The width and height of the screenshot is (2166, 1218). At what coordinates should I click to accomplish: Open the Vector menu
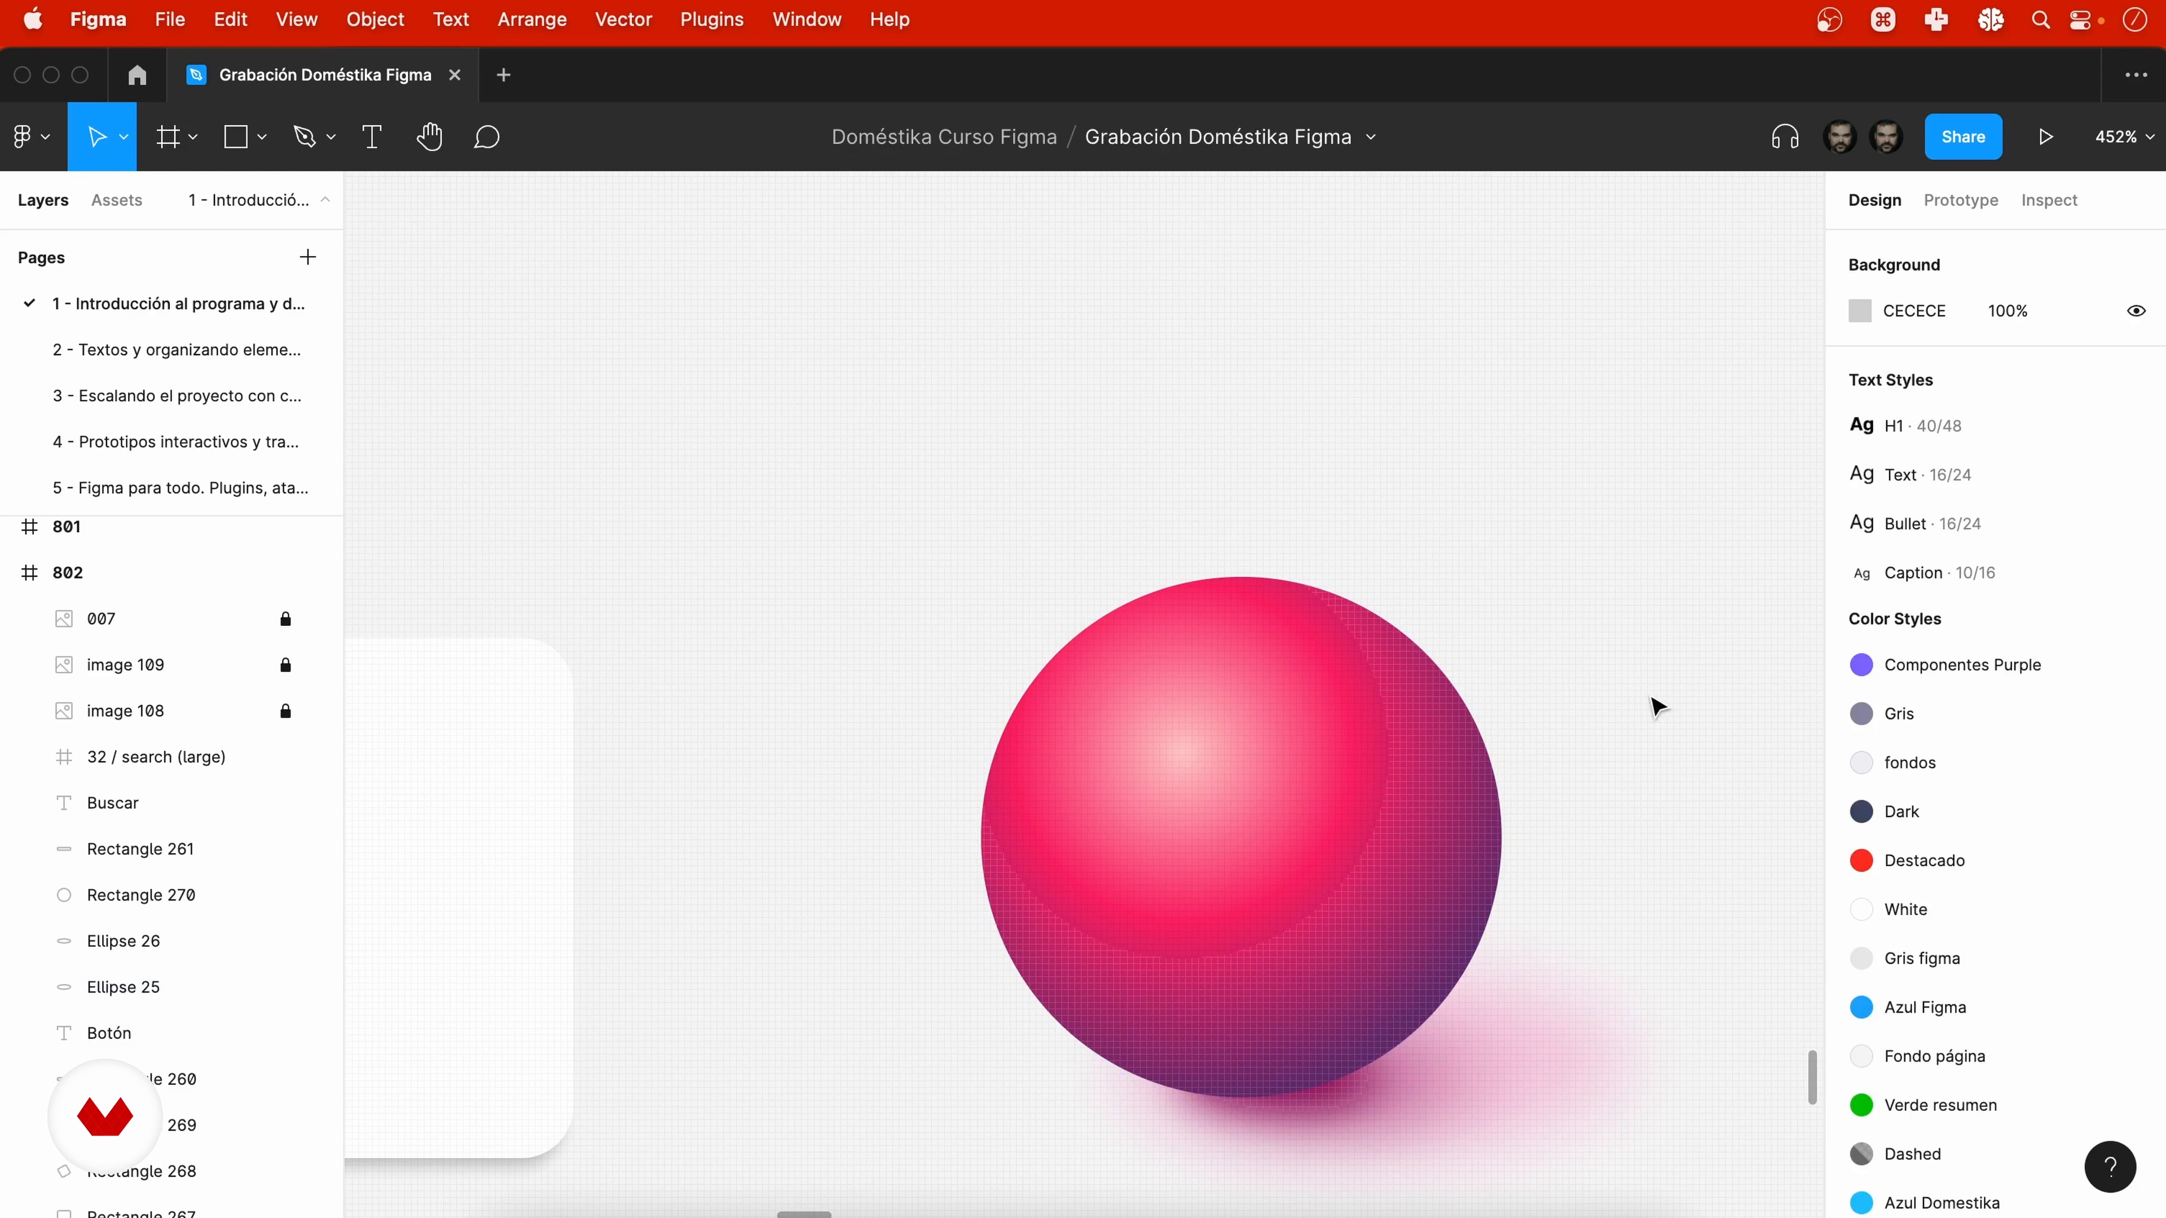coord(623,19)
